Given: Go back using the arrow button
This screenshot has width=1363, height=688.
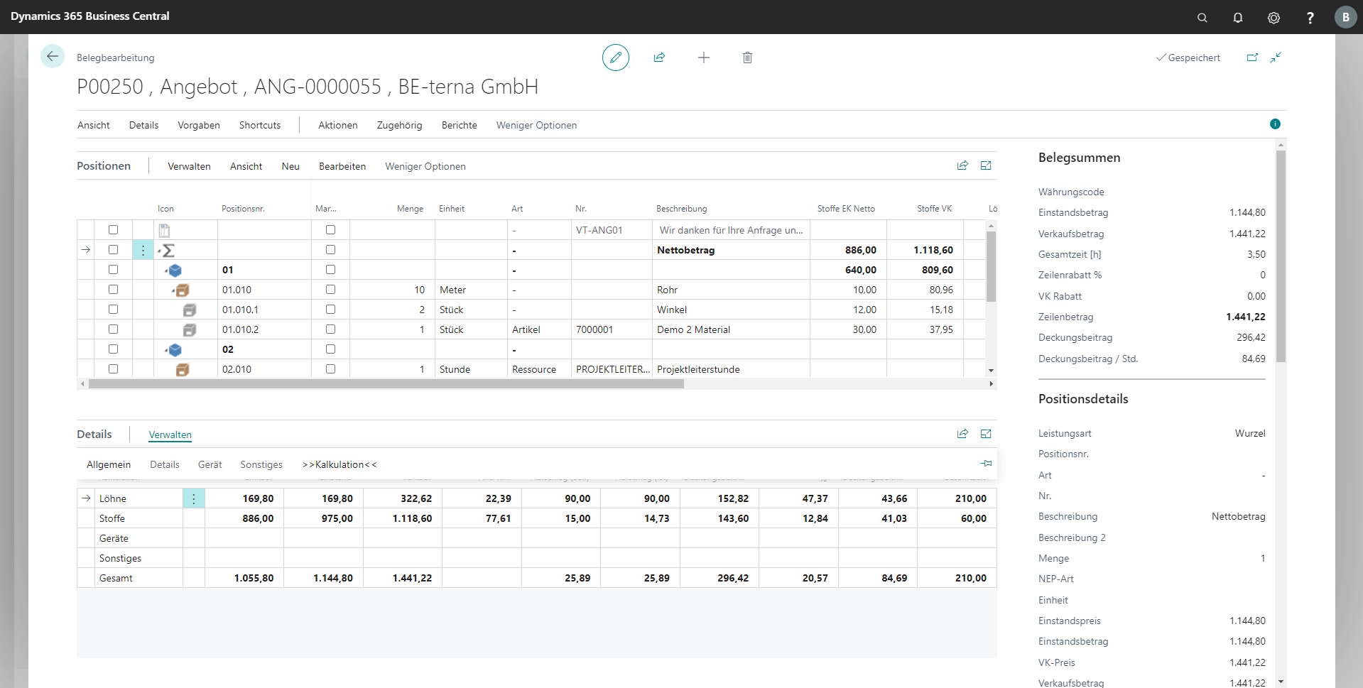Looking at the screenshot, I should coord(53,56).
